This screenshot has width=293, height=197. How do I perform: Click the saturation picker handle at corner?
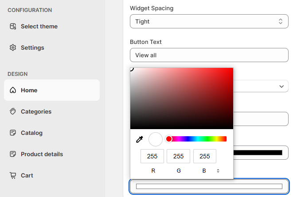pyautogui.click(x=131, y=69)
